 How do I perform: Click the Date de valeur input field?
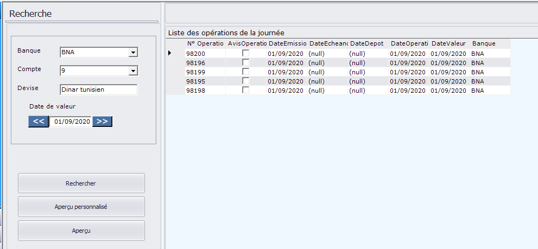point(71,122)
